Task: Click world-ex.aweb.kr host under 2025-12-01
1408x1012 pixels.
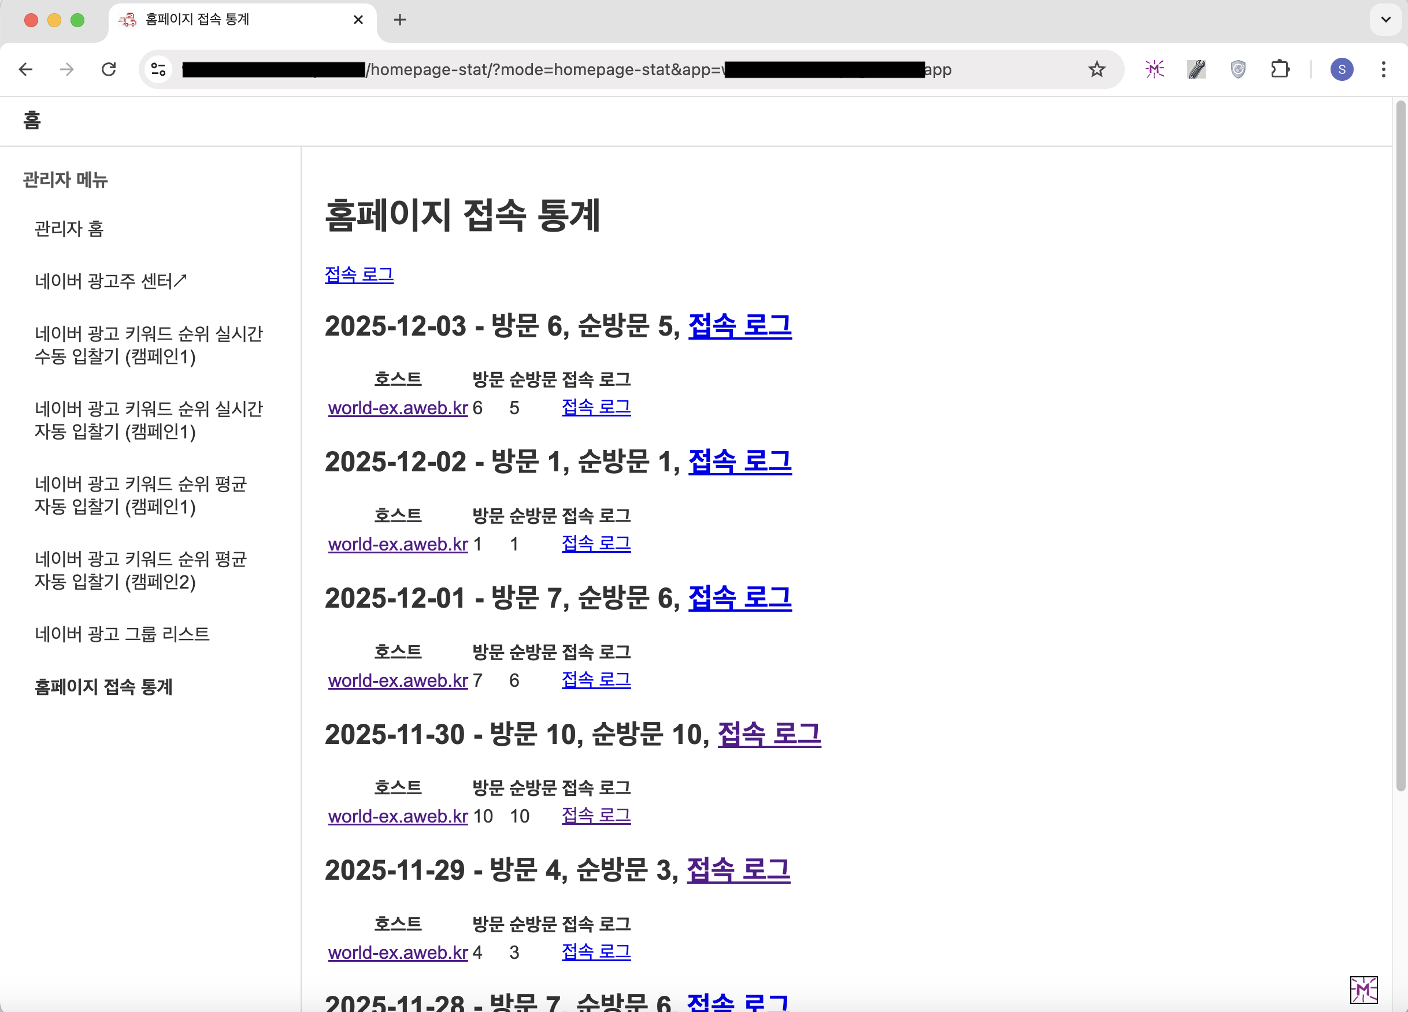Action: click(x=397, y=680)
